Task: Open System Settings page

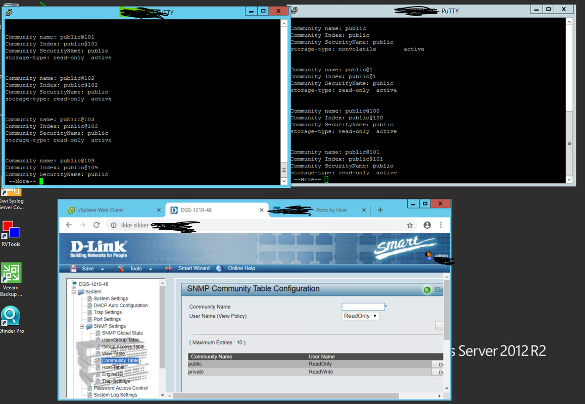Action: point(111,298)
